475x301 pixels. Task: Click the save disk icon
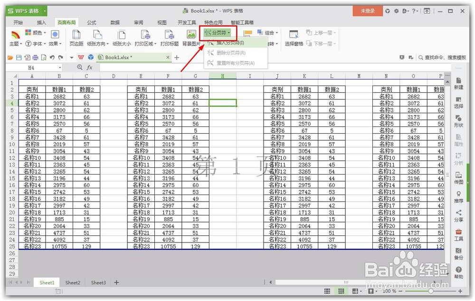pos(19,57)
